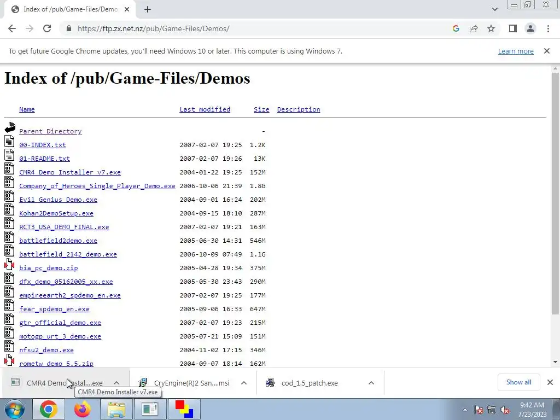
Task: Click the file icon beside 01-README.txt
Action: pos(9,155)
